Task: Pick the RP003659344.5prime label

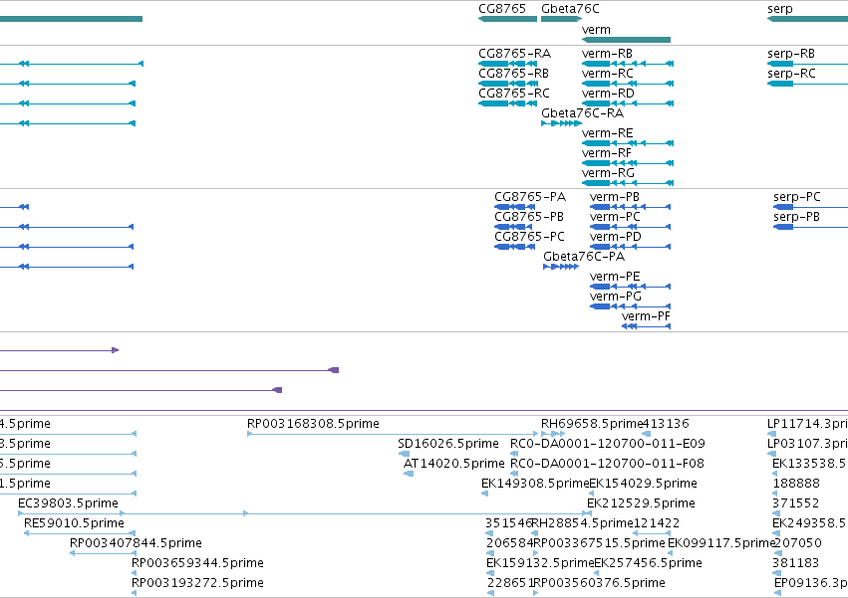Action: (197, 563)
